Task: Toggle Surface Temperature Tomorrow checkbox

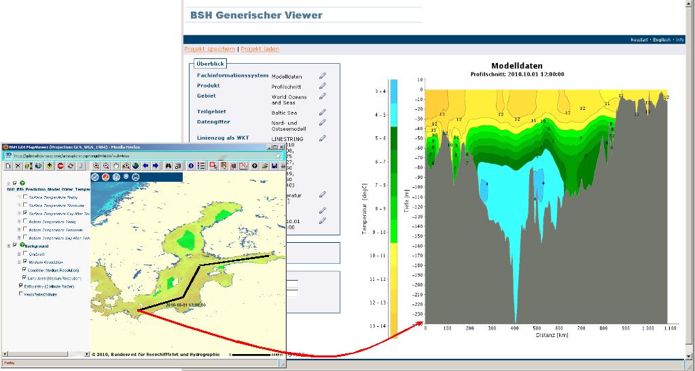Action: point(25,205)
